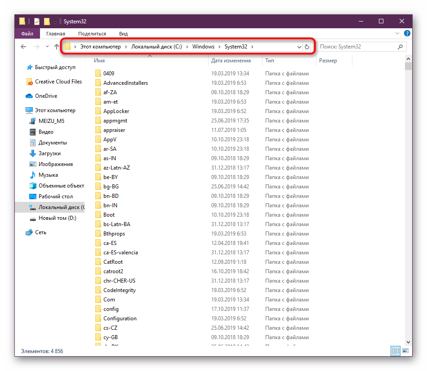Viewport: 427px width, 371px height.
Task: Switch to large thumbnails view icon
Action: click(x=405, y=351)
